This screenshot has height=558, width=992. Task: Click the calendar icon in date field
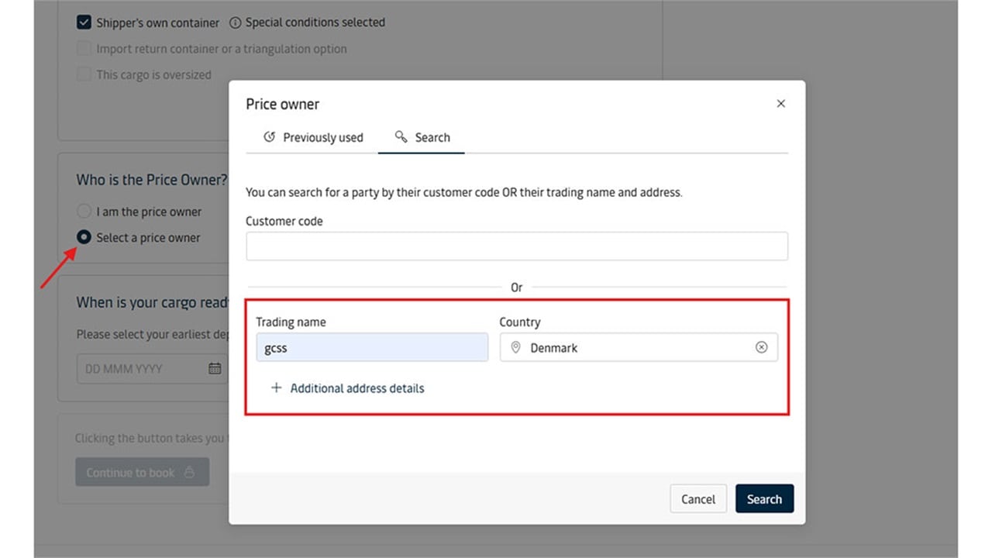(x=215, y=369)
